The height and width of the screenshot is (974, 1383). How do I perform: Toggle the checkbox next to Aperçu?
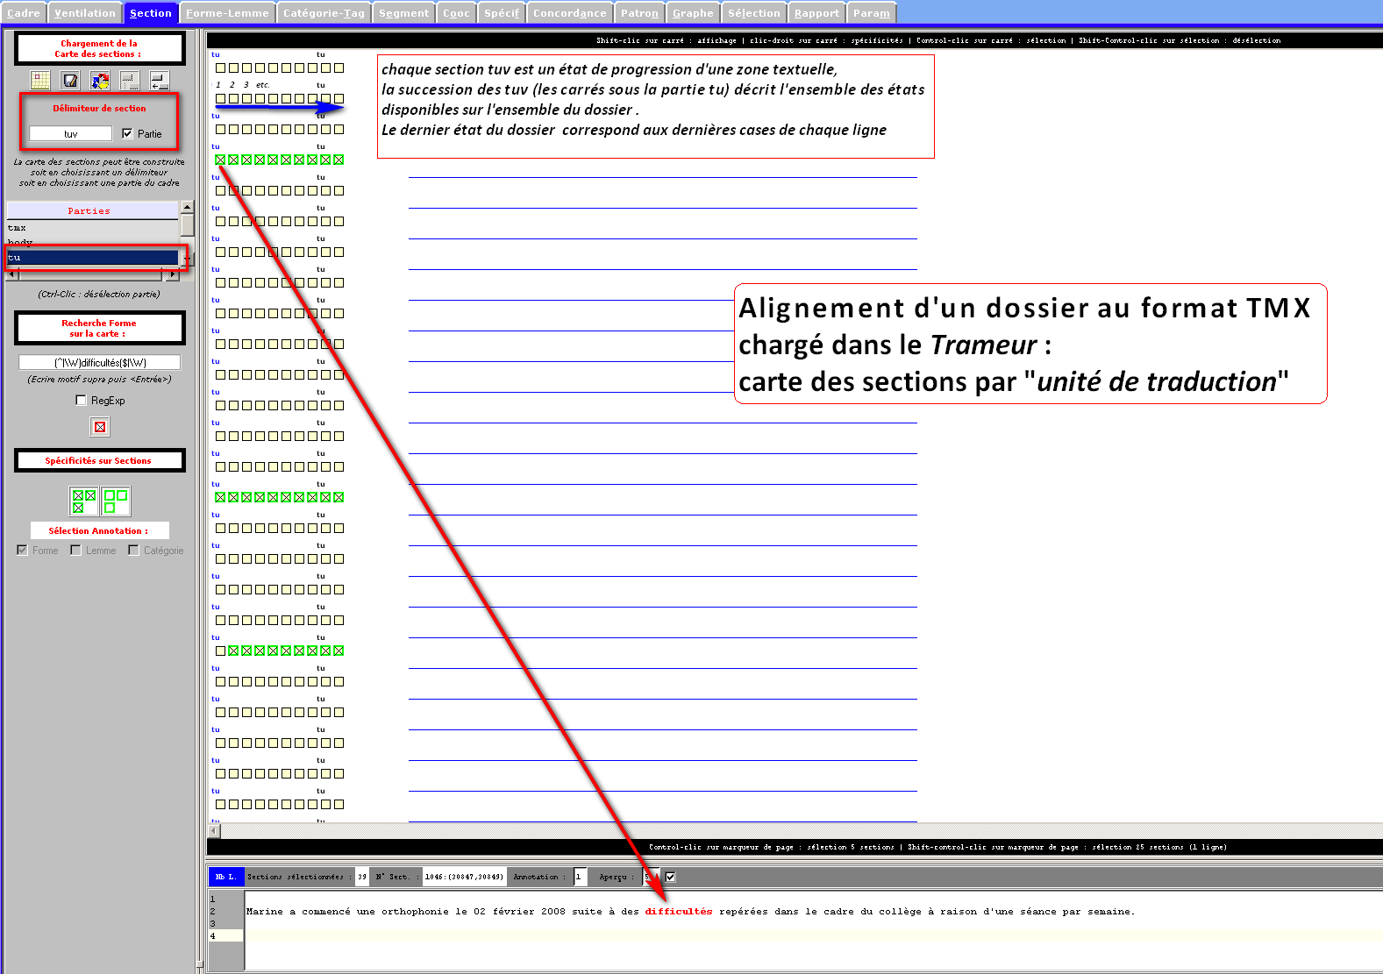click(671, 877)
